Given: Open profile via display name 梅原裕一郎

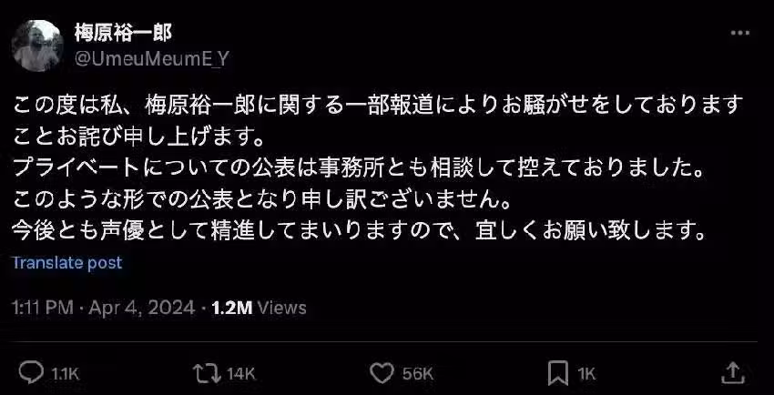Looking at the screenshot, I should (x=123, y=33).
